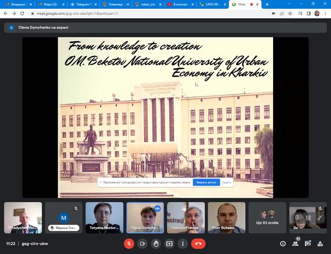
Task: Expand the 'Ще 83 особи' participants tile
Action: [x=268, y=217]
